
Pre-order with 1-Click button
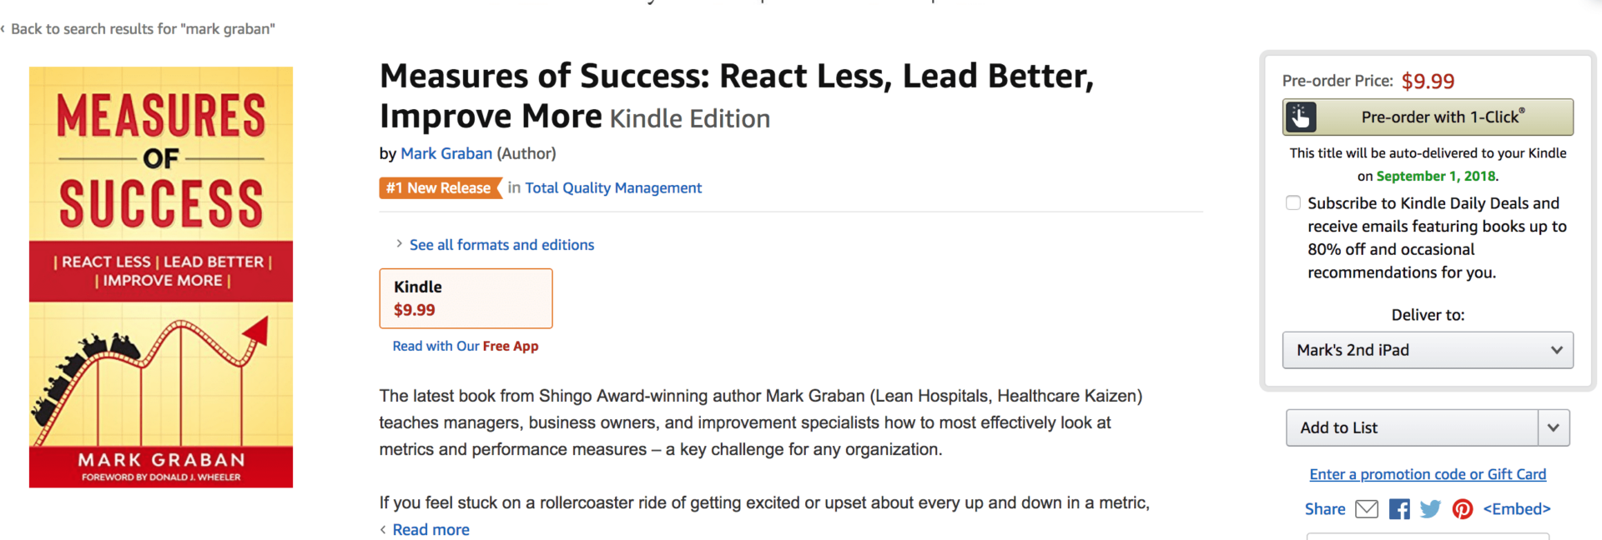tap(1428, 117)
